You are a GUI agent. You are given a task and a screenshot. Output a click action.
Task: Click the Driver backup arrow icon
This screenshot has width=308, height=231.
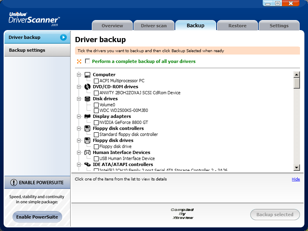click(x=63, y=37)
